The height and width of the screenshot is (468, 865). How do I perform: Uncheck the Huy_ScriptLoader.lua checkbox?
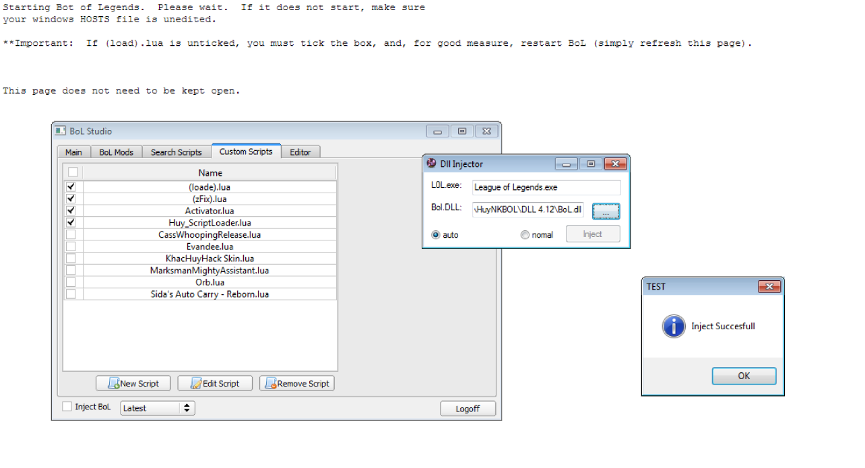click(x=71, y=223)
